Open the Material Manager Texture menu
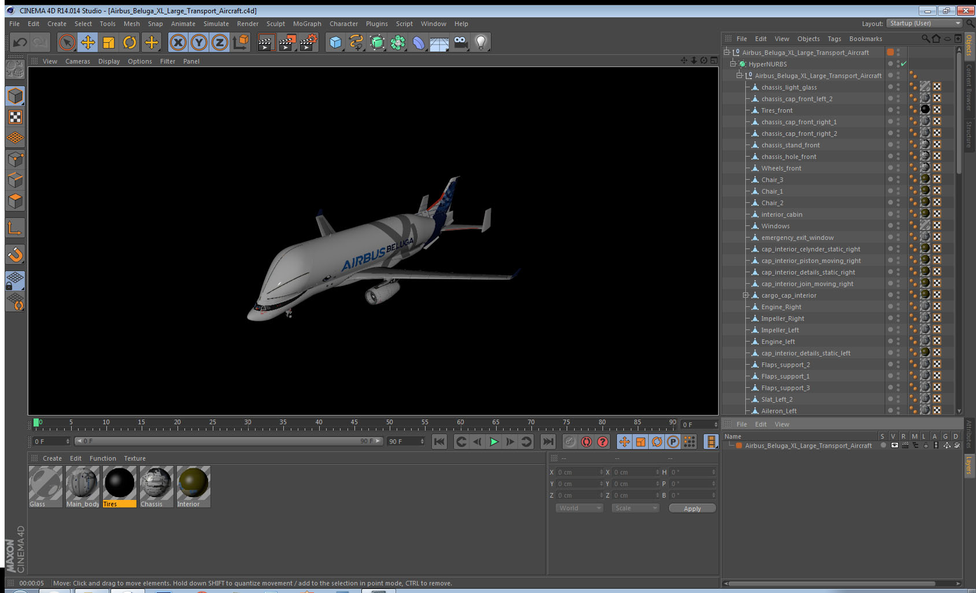 click(x=135, y=458)
